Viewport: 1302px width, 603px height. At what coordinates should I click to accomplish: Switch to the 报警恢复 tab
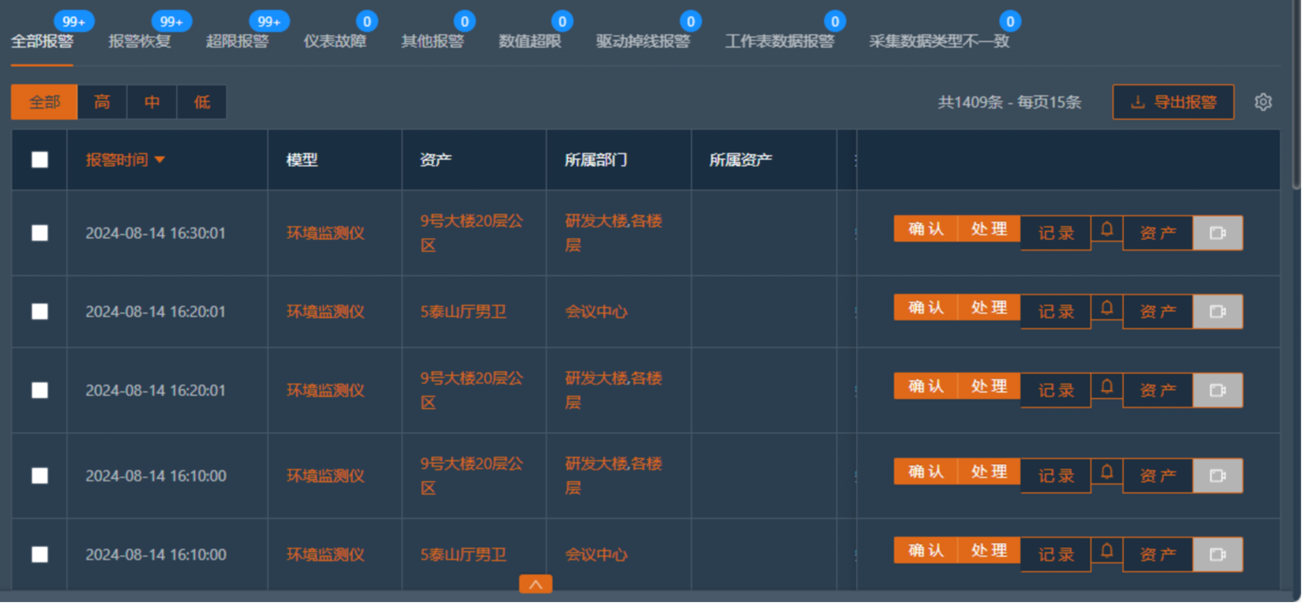[x=140, y=42]
